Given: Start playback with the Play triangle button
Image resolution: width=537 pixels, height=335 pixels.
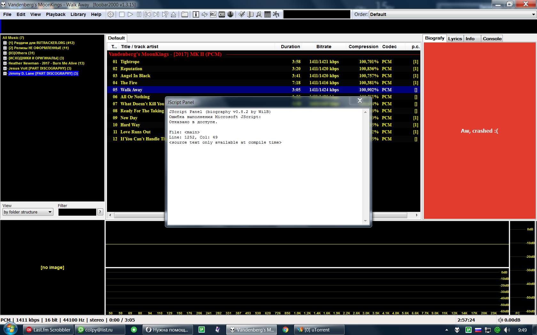Looking at the screenshot, I should tap(130, 14).
